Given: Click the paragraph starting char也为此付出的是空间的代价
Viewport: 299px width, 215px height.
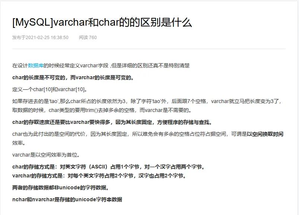Looking at the screenshot, I should pos(148,138).
